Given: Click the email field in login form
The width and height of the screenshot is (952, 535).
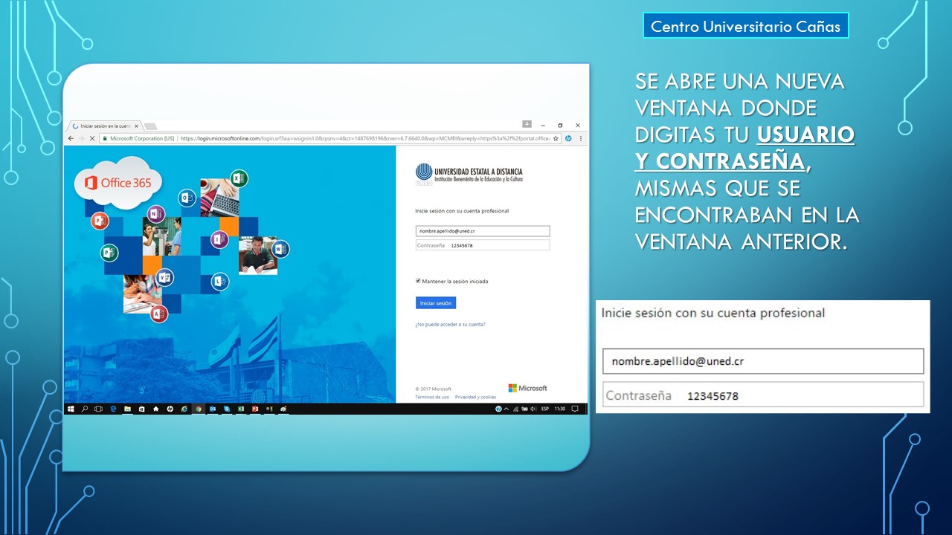Looking at the screenshot, I should (x=482, y=231).
